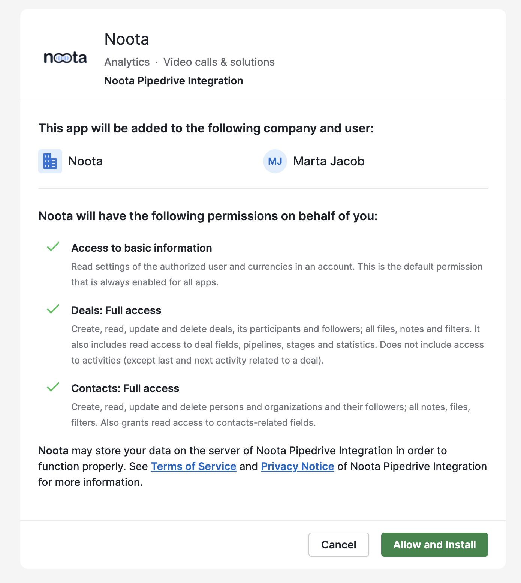This screenshot has height=583, width=521.
Task: Click the MJ user avatar
Action: [x=275, y=161]
